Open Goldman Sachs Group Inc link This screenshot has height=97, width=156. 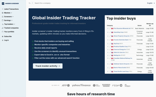(x=122, y=64)
